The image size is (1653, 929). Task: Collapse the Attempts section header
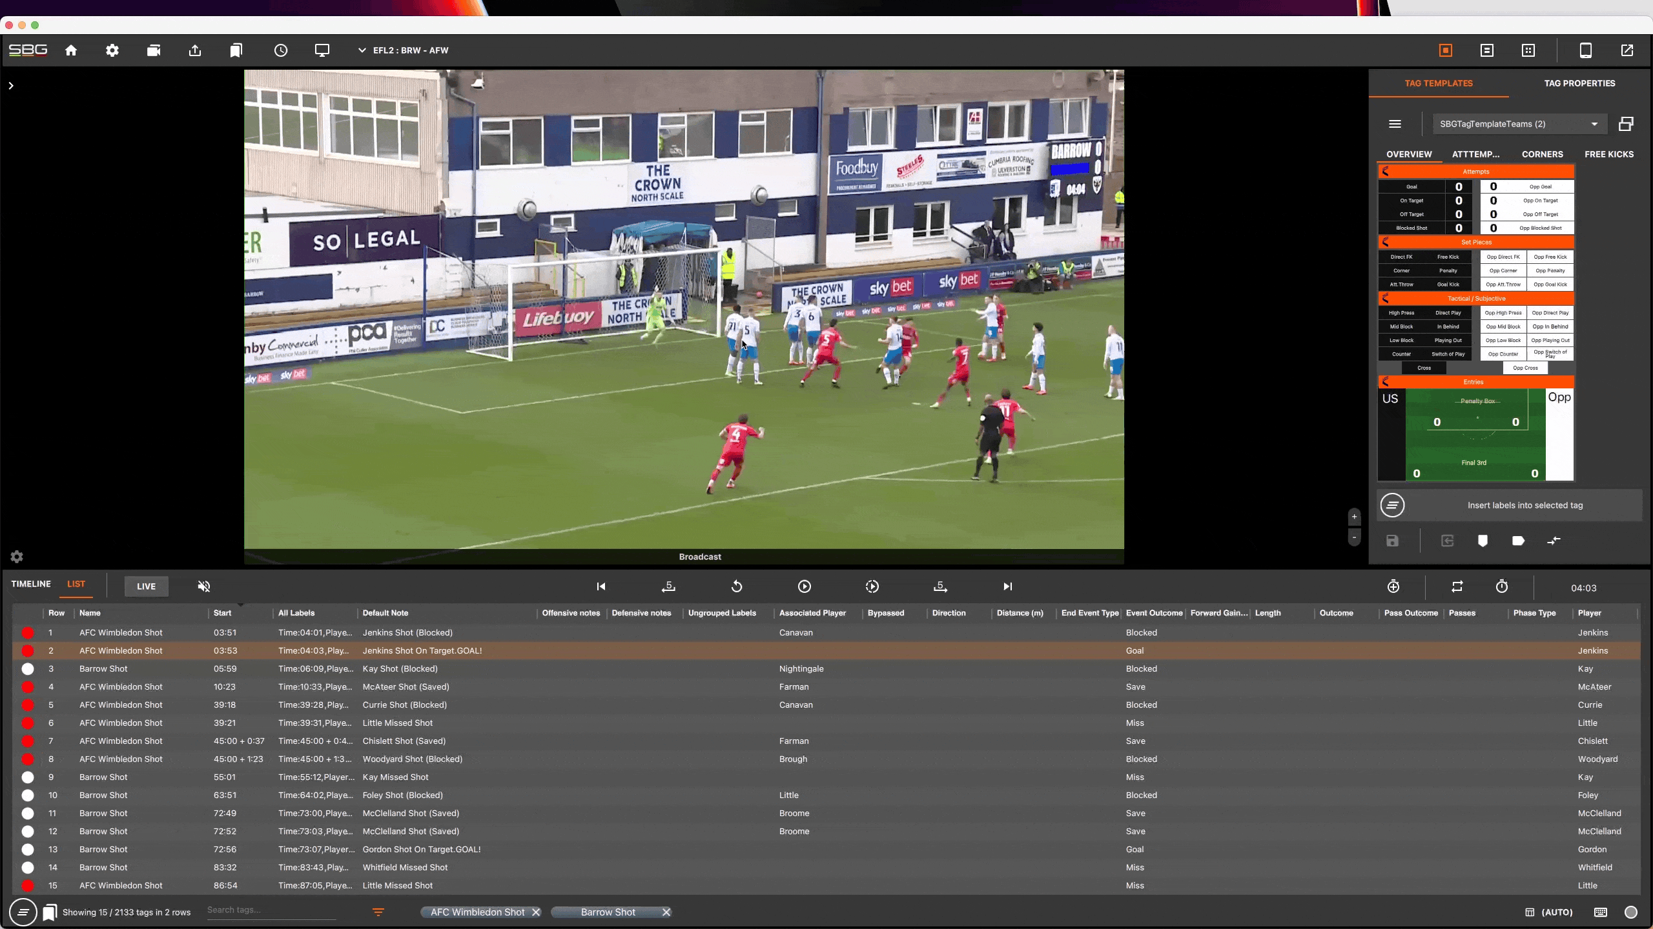pyautogui.click(x=1476, y=172)
